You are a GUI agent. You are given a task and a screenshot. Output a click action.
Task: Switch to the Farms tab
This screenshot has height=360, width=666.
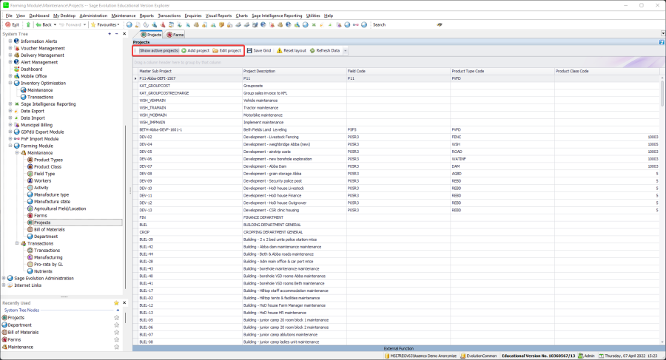pyautogui.click(x=175, y=34)
